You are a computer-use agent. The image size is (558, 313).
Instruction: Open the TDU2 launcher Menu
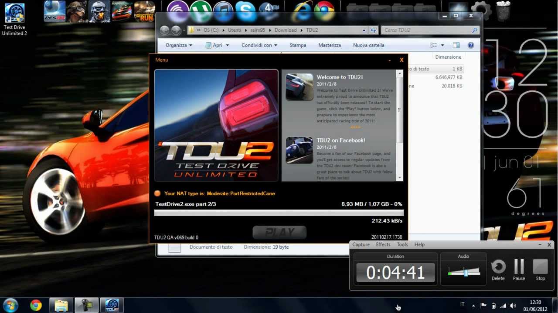tap(161, 60)
